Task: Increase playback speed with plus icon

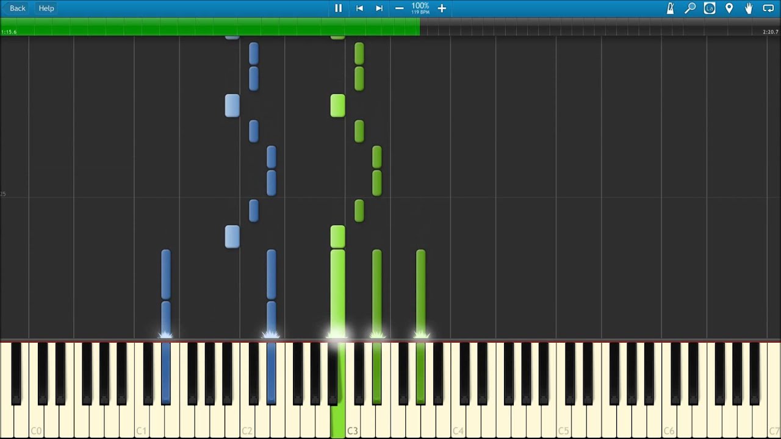Action: point(442,8)
